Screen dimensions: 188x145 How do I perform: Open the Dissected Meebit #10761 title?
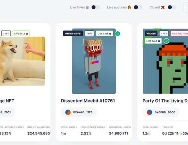88,101
